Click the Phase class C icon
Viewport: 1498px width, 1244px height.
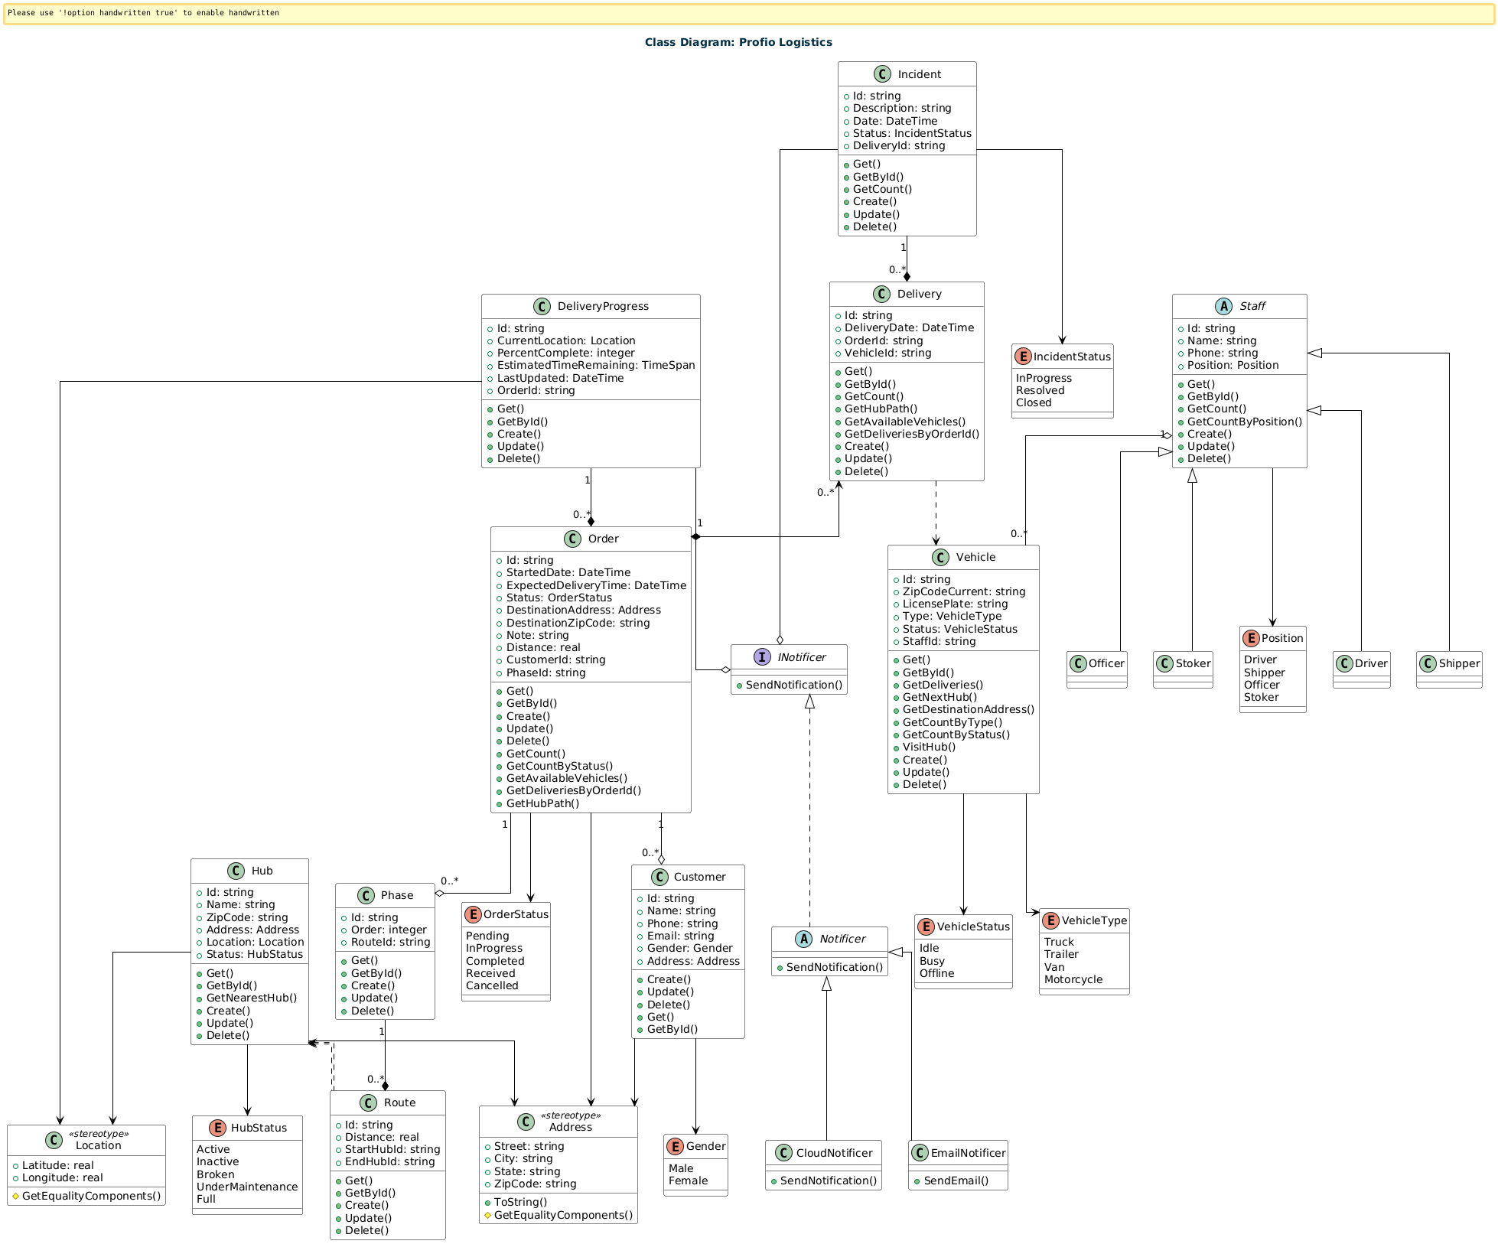(x=366, y=895)
